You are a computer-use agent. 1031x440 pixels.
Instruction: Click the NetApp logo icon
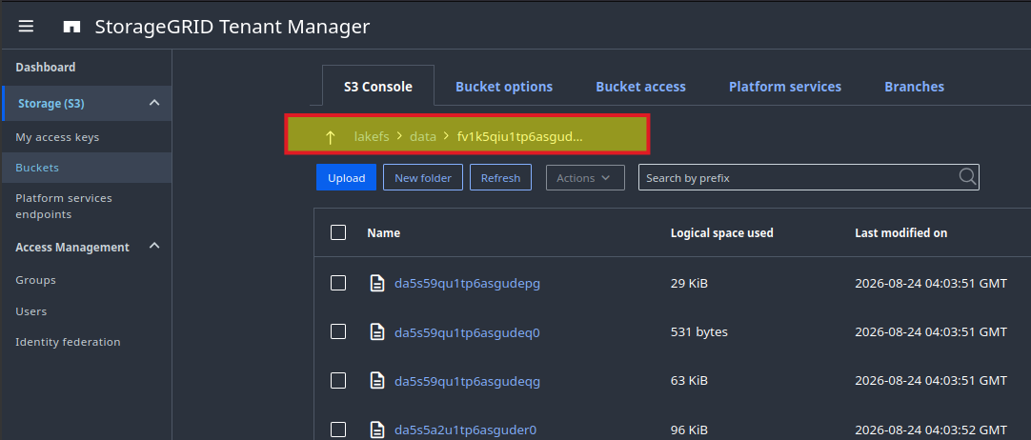tap(71, 27)
